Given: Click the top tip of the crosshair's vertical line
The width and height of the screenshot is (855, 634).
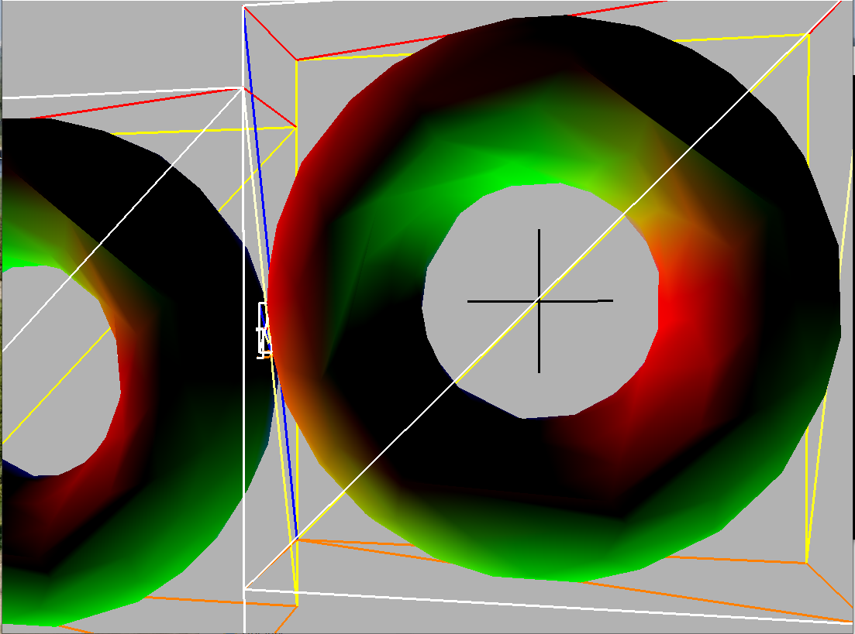Looking at the screenshot, I should 540,231.
